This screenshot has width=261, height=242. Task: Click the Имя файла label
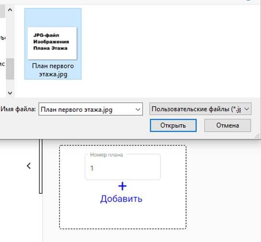[18, 109]
